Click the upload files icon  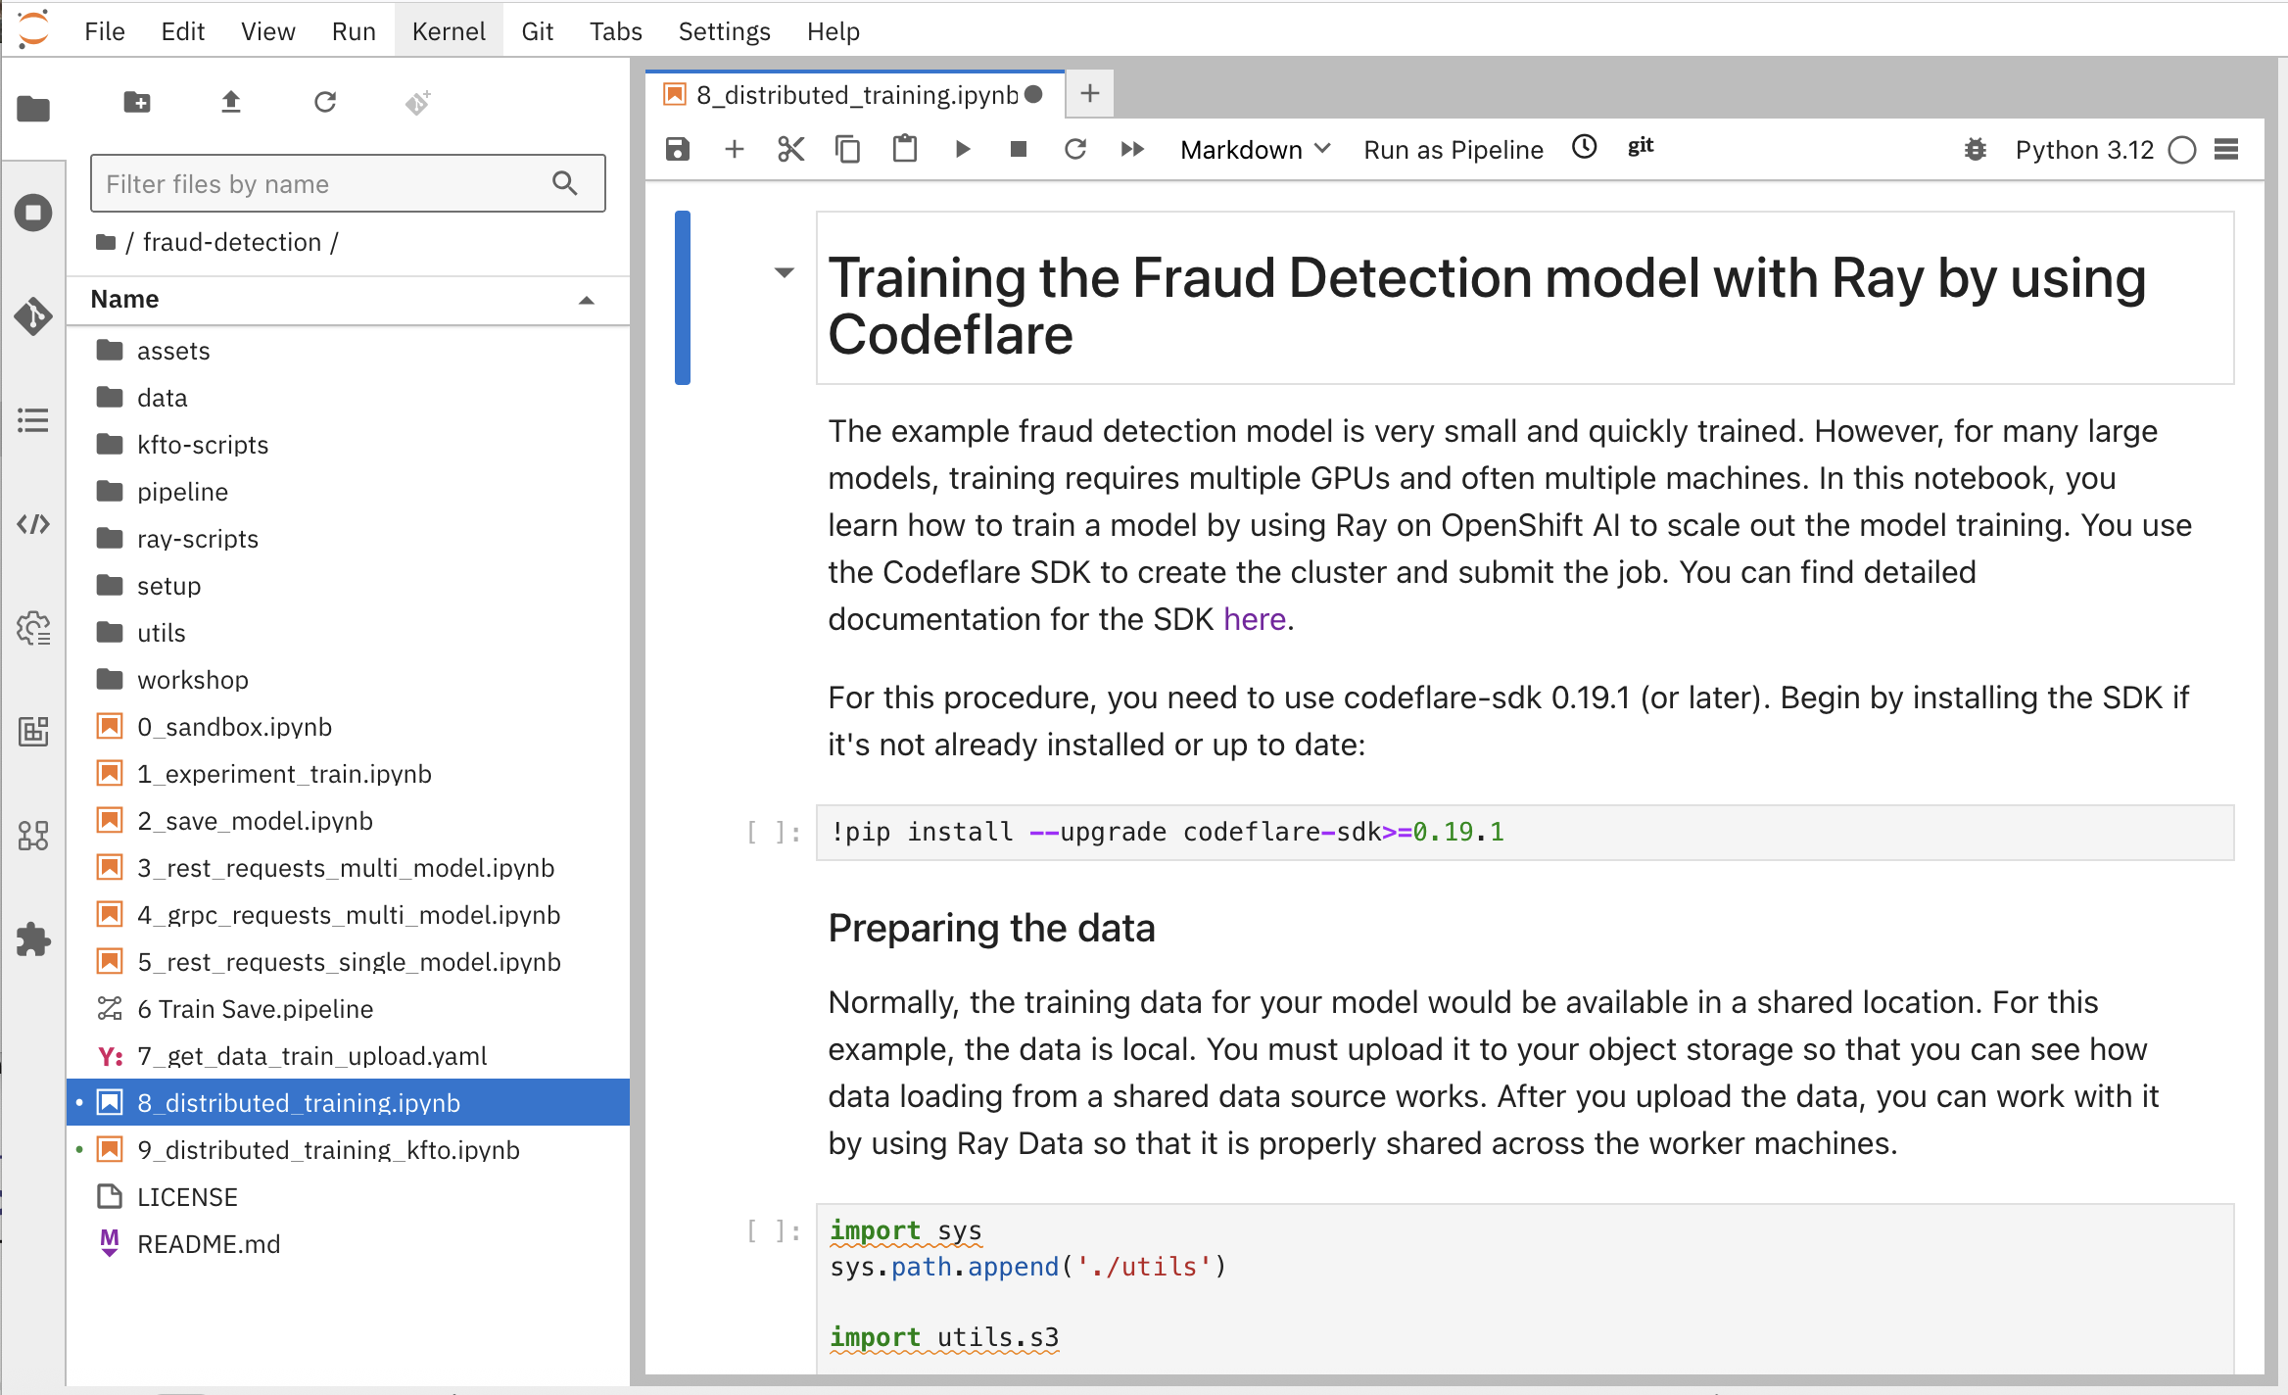click(231, 102)
